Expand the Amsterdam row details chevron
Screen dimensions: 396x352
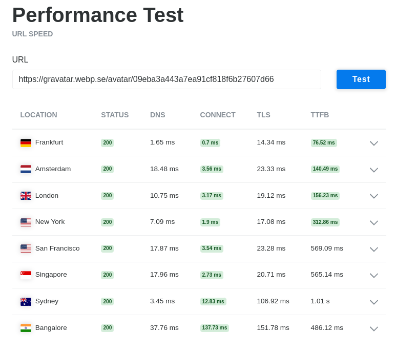(x=374, y=170)
